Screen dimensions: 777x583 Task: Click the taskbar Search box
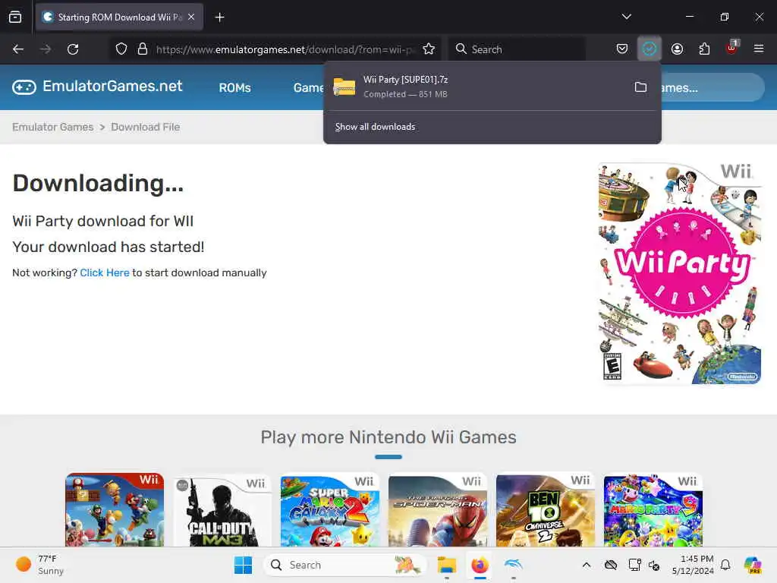(x=345, y=565)
